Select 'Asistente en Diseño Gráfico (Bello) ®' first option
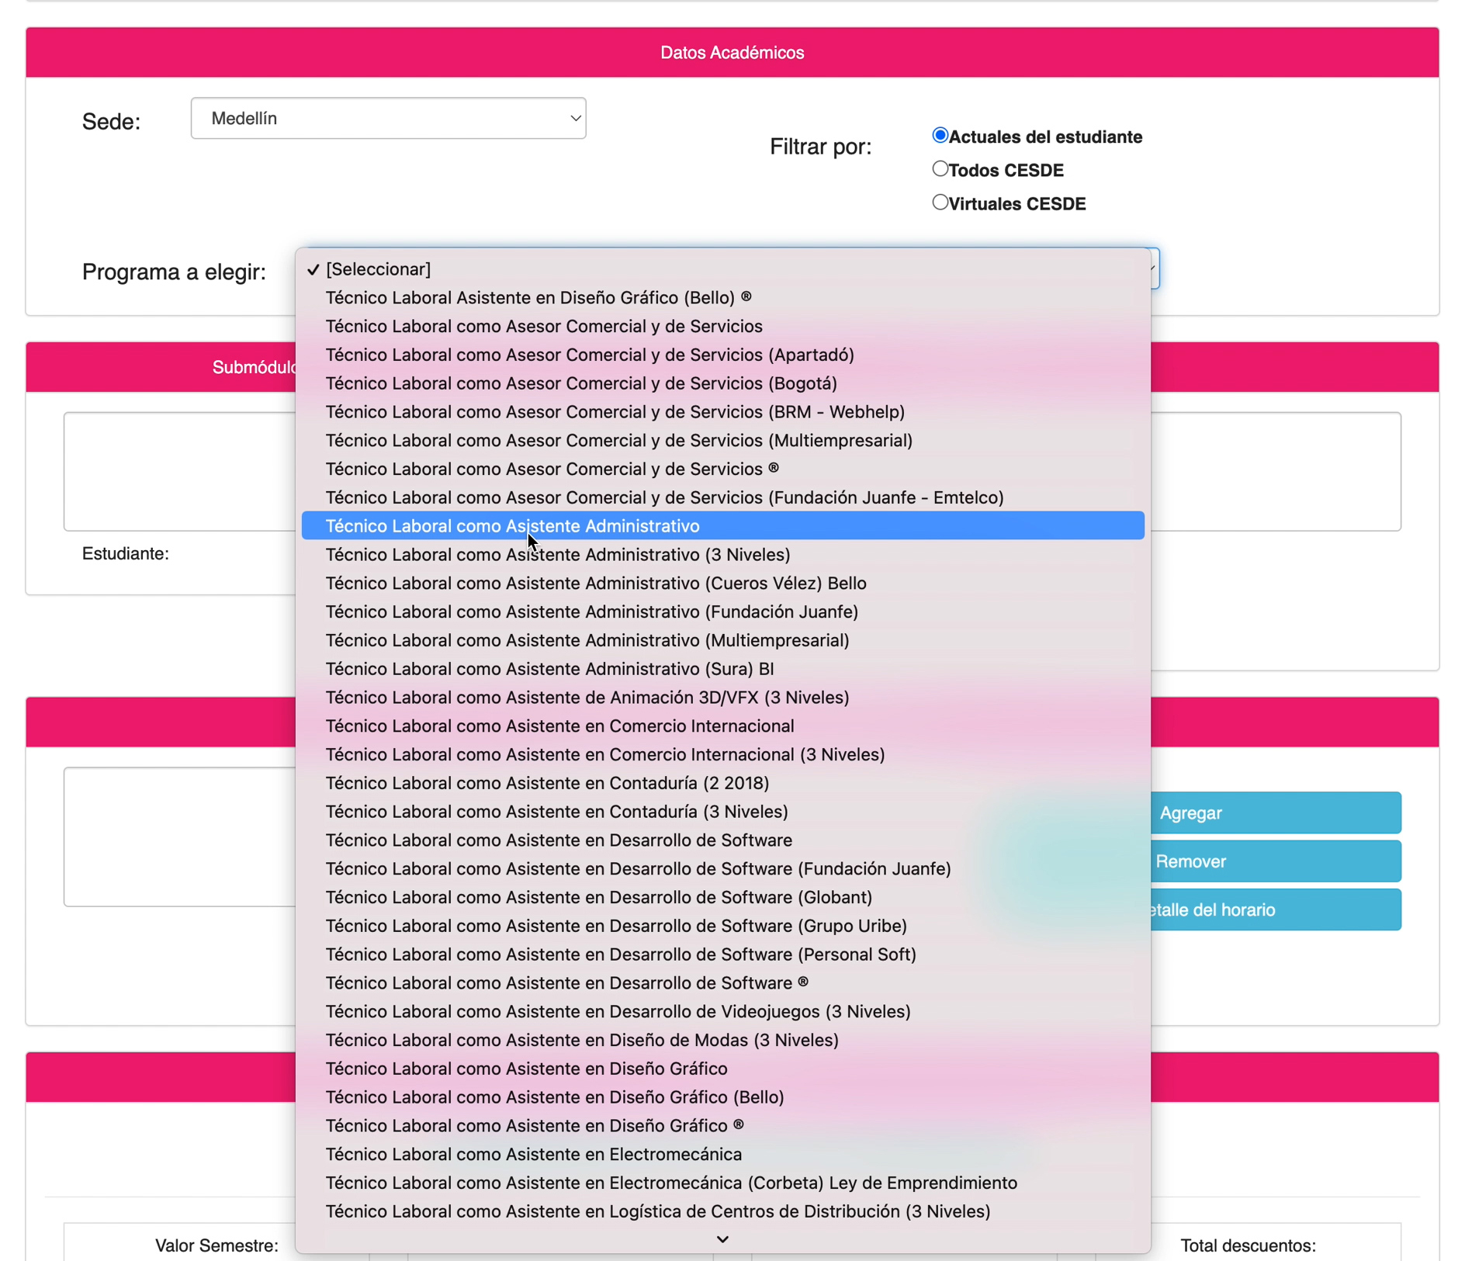The image size is (1458, 1261). coord(539,298)
